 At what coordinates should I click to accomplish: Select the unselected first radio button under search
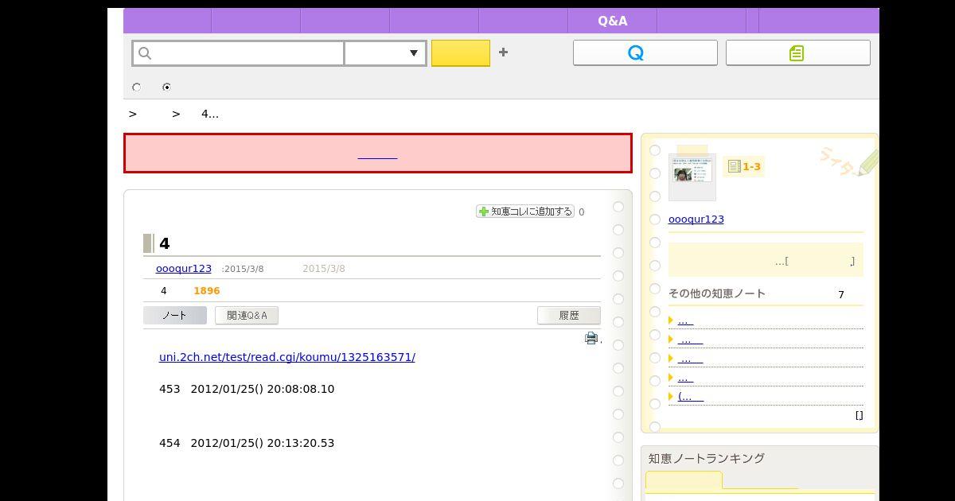[137, 87]
